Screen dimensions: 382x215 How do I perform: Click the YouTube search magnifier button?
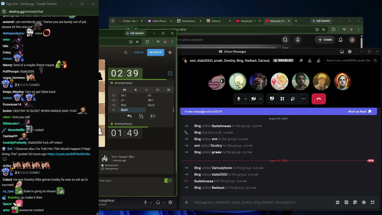click(x=285, y=40)
